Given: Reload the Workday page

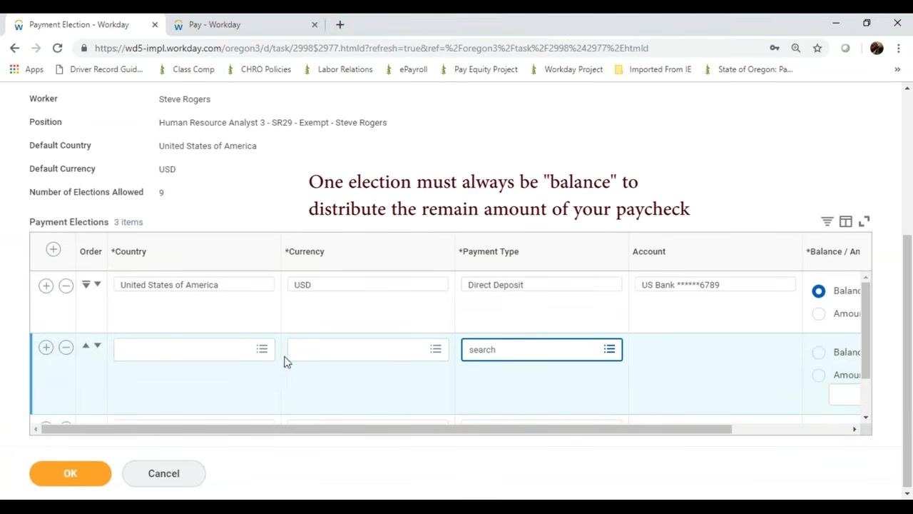Looking at the screenshot, I should coord(58,48).
